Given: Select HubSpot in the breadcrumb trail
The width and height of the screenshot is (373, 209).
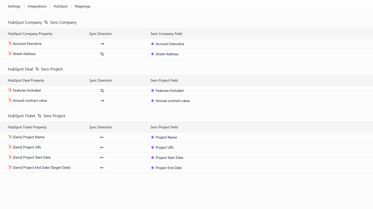Looking at the screenshot, I should pos(61,6).
